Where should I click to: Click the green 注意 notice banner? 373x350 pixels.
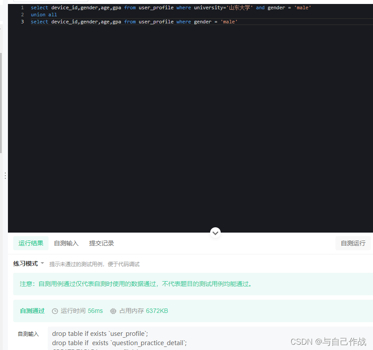tap(185, 284)
